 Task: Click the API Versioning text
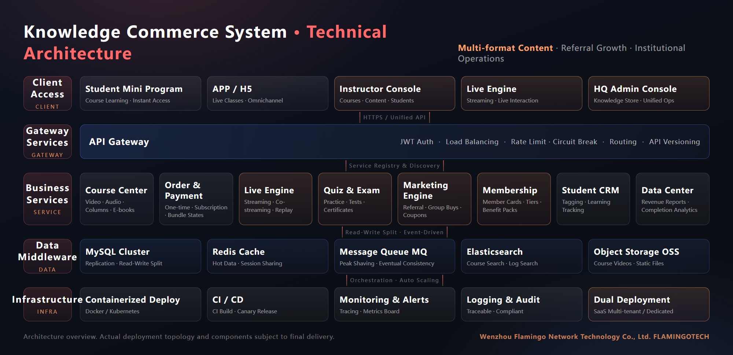point(674,142)
